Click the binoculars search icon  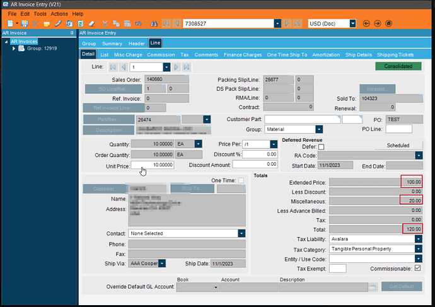154,24
